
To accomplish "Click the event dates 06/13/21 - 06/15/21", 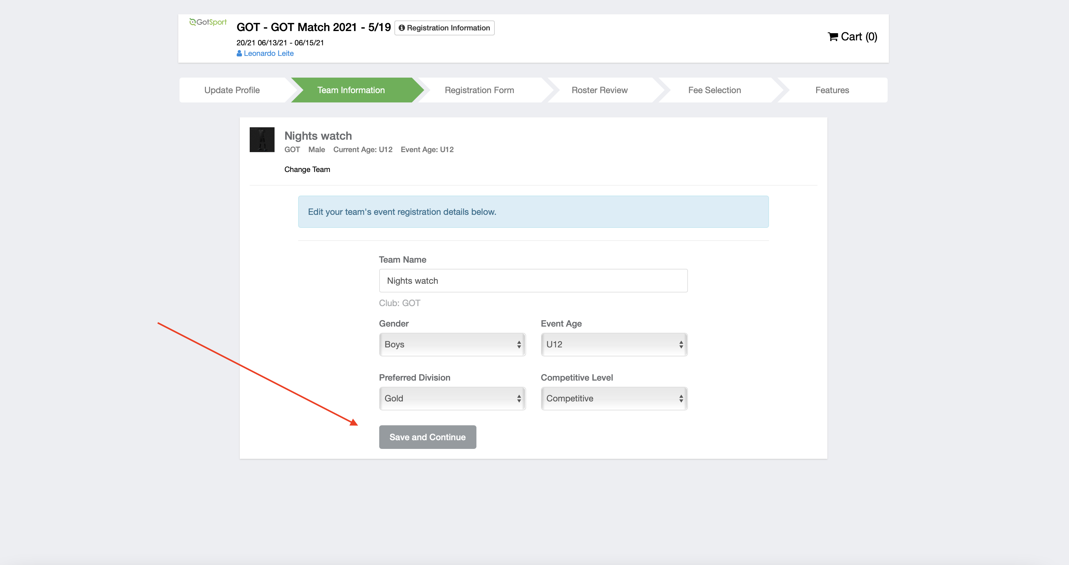I will click(290, 43).
